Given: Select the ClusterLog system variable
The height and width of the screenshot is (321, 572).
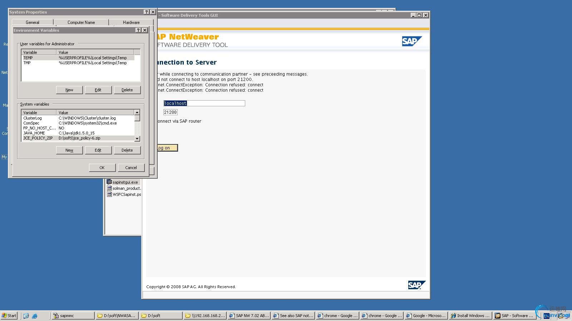Looking at the screenshot, I should [x=78, y=118].
